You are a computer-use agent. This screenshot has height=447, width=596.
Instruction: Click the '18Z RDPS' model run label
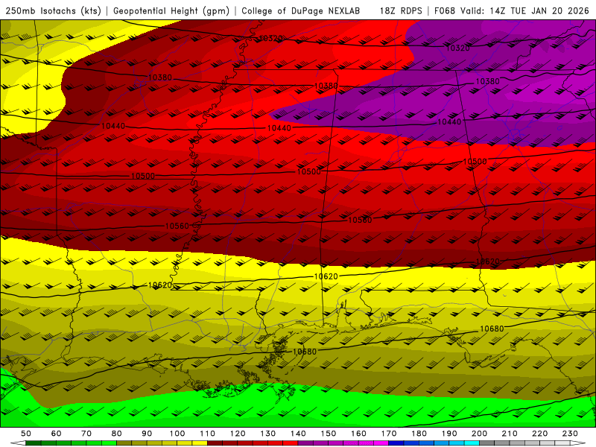tap(401, 11)
